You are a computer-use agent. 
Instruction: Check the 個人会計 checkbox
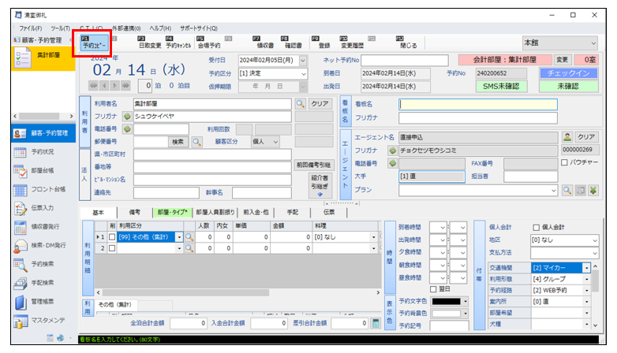tap(537, 227)
